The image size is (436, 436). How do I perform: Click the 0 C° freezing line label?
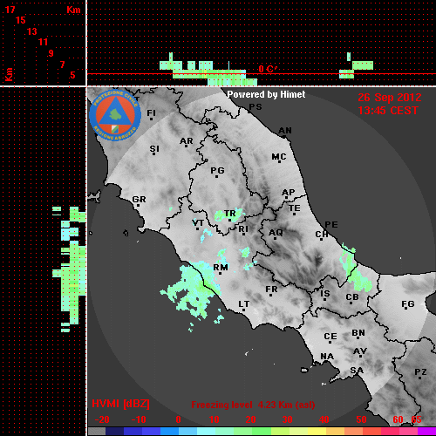tap(268, 69)
